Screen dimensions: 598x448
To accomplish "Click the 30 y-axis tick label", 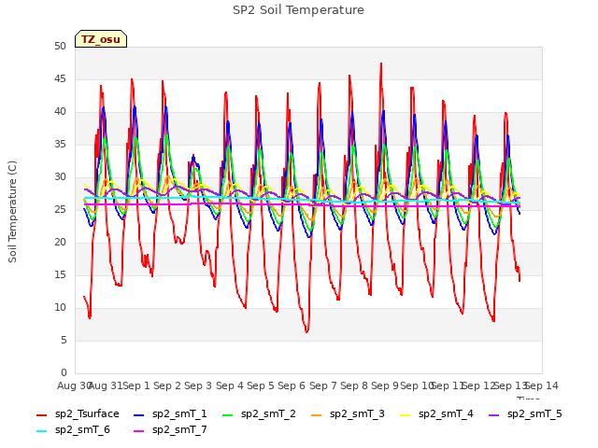I will (x=60, y=177).
